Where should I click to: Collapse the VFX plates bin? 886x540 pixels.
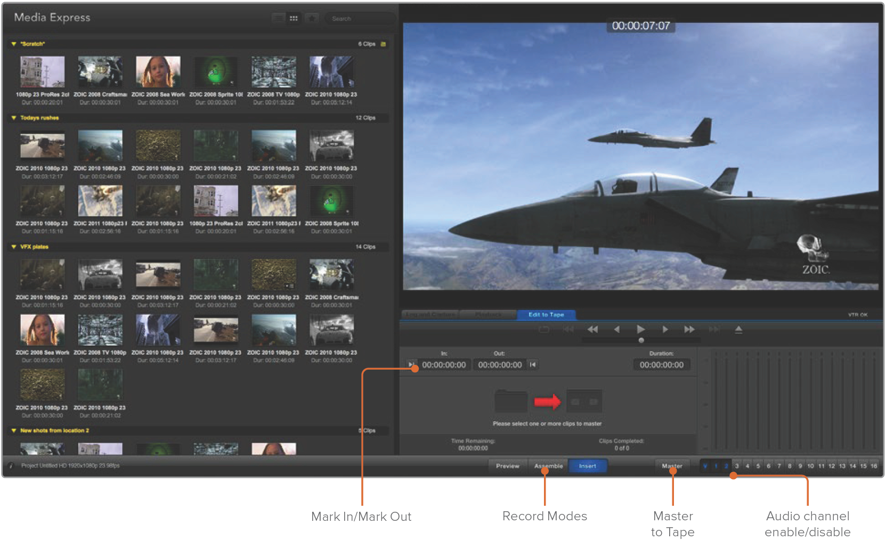[x=14, y=247]
